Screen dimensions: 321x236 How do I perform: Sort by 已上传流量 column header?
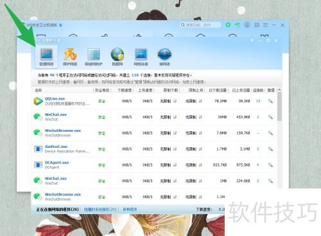pos(241,90)
